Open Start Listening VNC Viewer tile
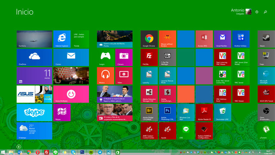The height and width of the screenshot is (155, 275). coord(223,58)
